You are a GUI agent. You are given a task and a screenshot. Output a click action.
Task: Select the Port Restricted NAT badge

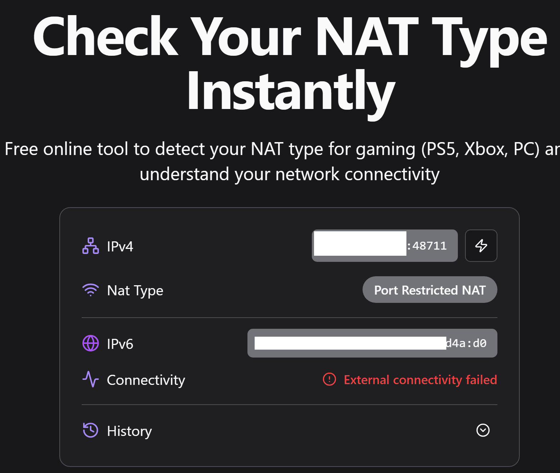point(429,290)
